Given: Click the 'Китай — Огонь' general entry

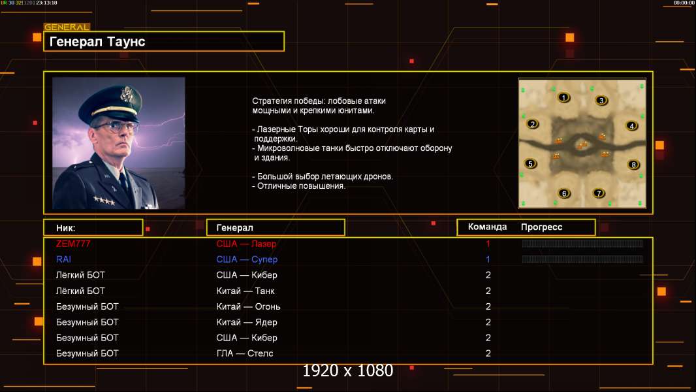Looking at the screenshot, I should click(248, 306).
